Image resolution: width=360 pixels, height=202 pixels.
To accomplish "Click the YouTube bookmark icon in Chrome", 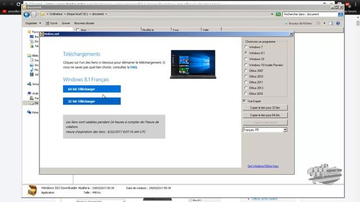I will (x=4, y=11).
